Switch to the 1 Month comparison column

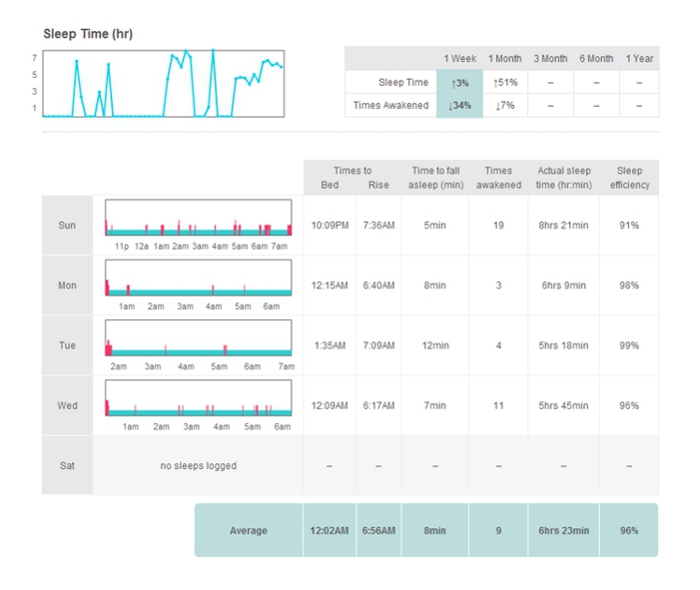[504, 59]
